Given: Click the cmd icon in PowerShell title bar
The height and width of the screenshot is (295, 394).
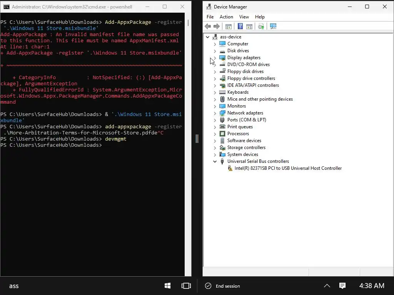Looking at the screenshot, I should pyautogui.click(x=6, y=7).
